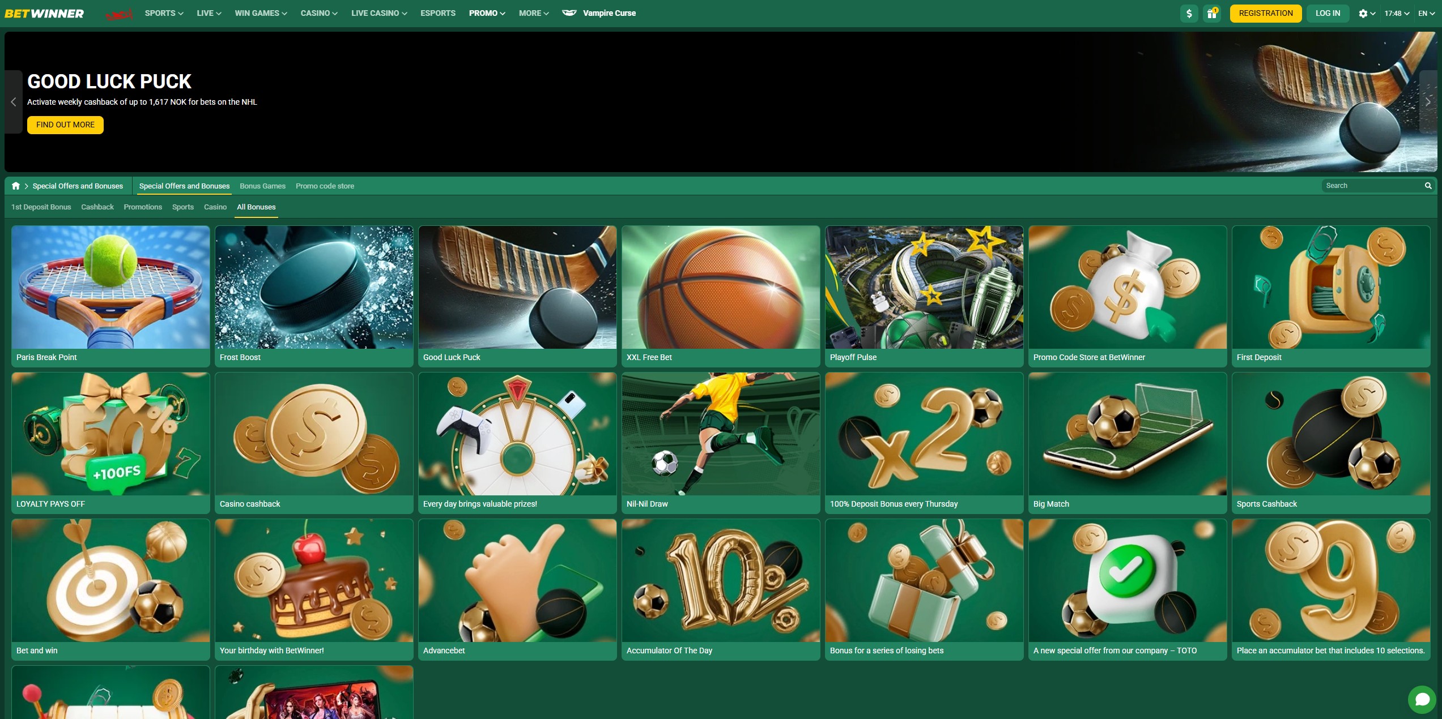Image resolution: width=1442 pixels, height=719 pixels.
Task: Filter by 1st Deposit Bonus
Action: pos(41,207)
